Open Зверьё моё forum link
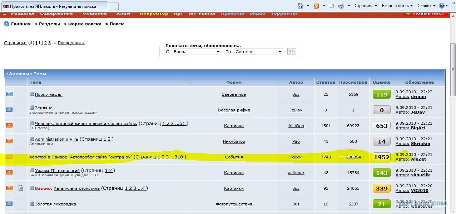The width and height of the screenshot is (456, 214). [x=234, y=94]
